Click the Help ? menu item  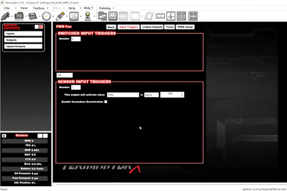tap(88, 8)
